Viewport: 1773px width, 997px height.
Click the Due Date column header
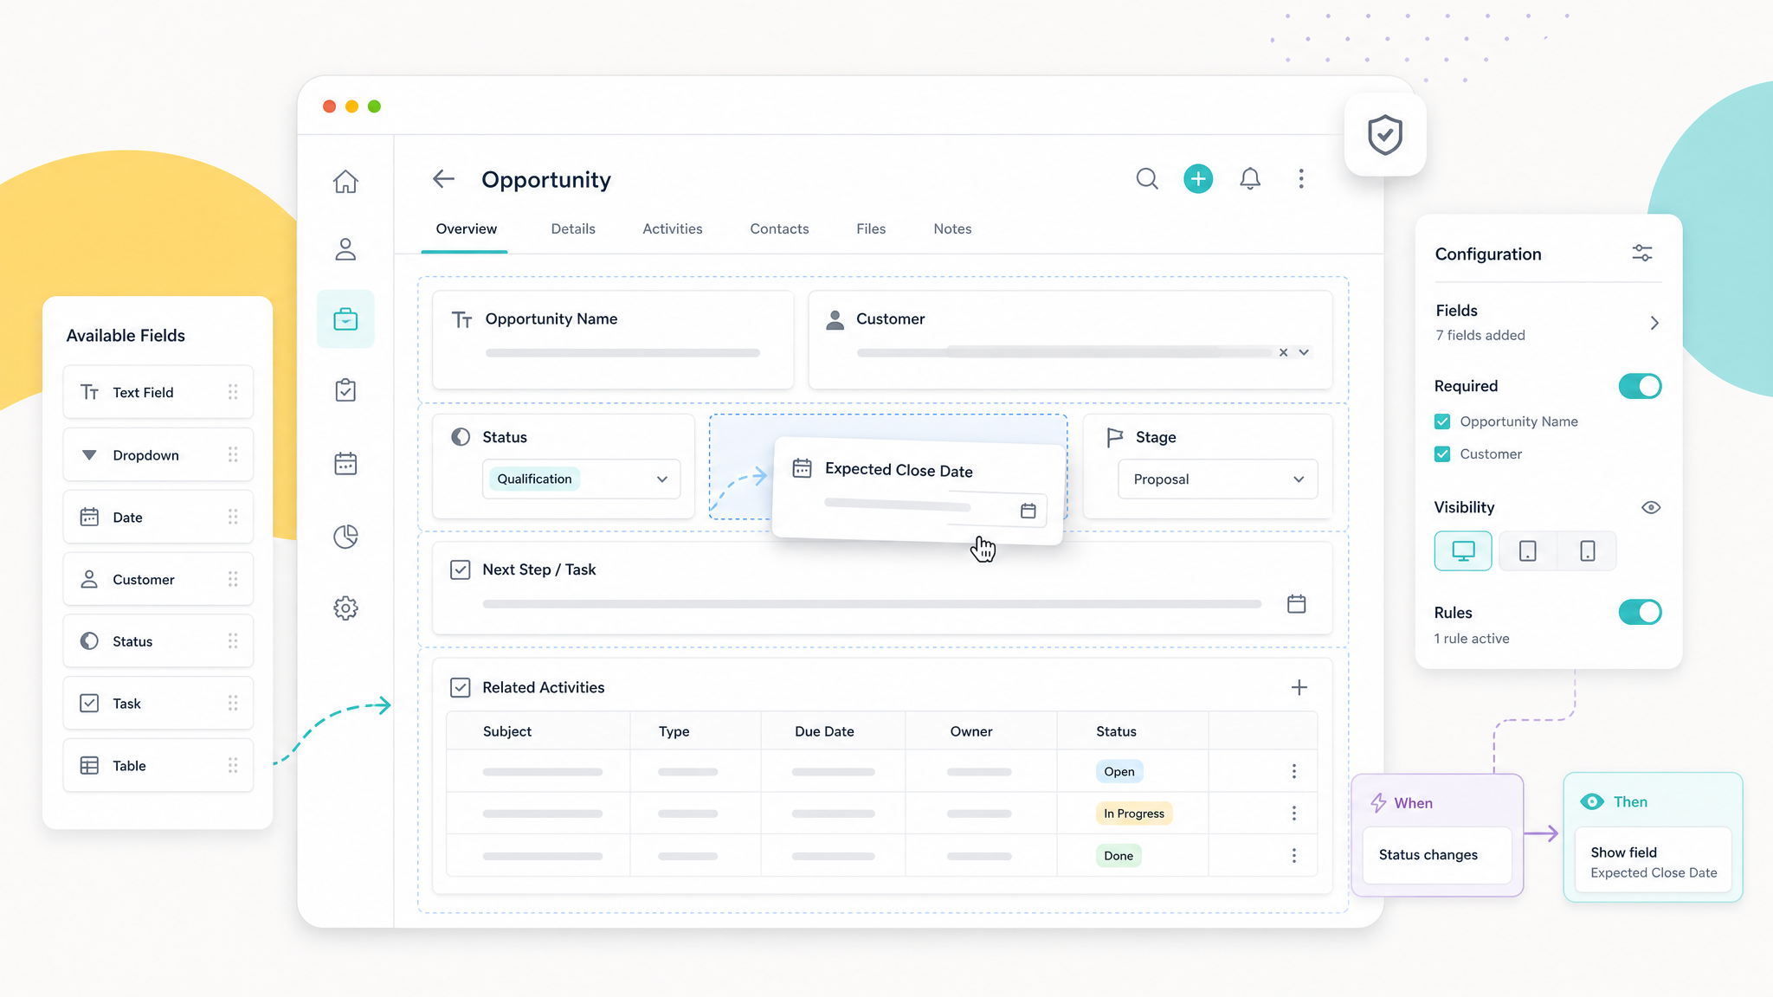(x=824, y=731)
